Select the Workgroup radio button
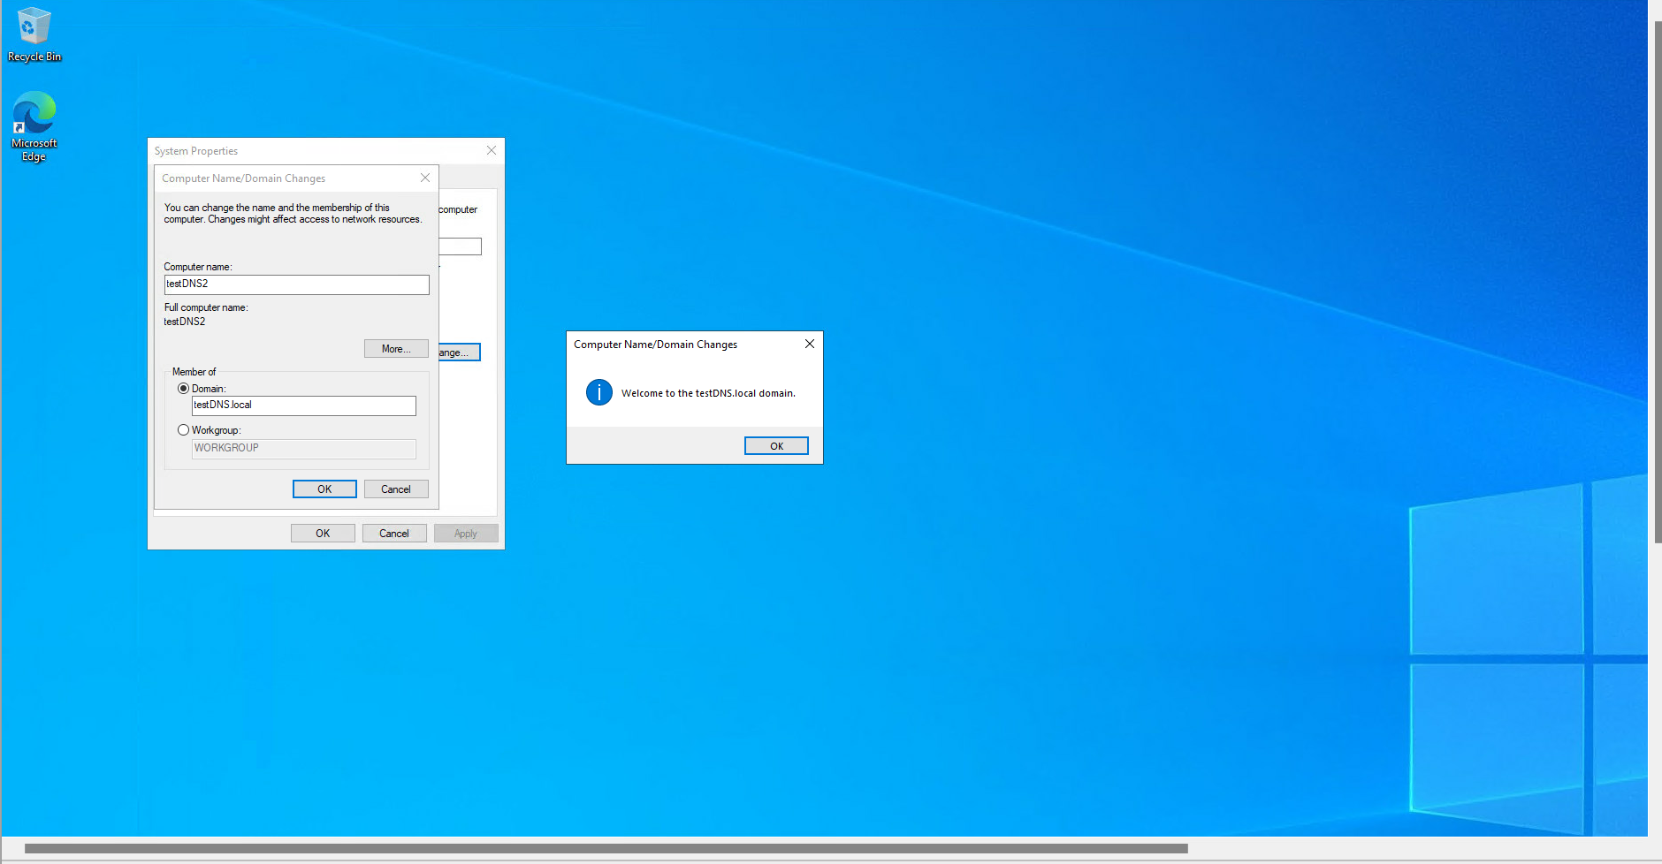Image resolution: width=1662 pixels, height=864 pixels. coord(184,430)
